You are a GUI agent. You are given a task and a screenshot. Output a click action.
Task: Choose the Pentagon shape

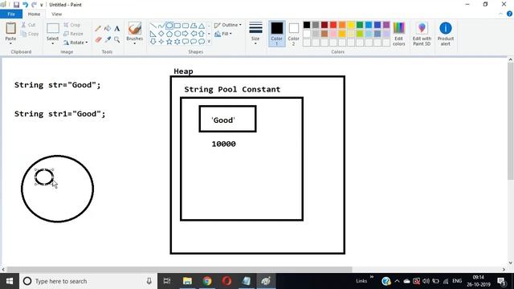click(169, 34)
